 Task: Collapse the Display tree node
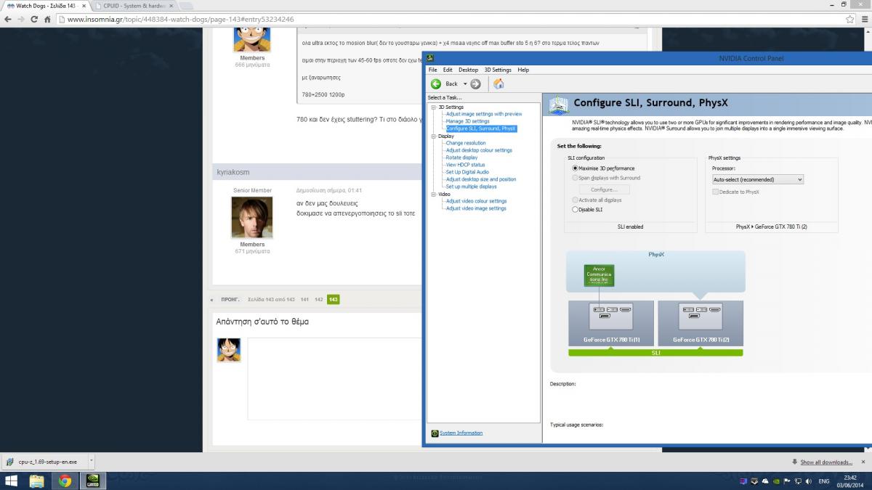433,136
